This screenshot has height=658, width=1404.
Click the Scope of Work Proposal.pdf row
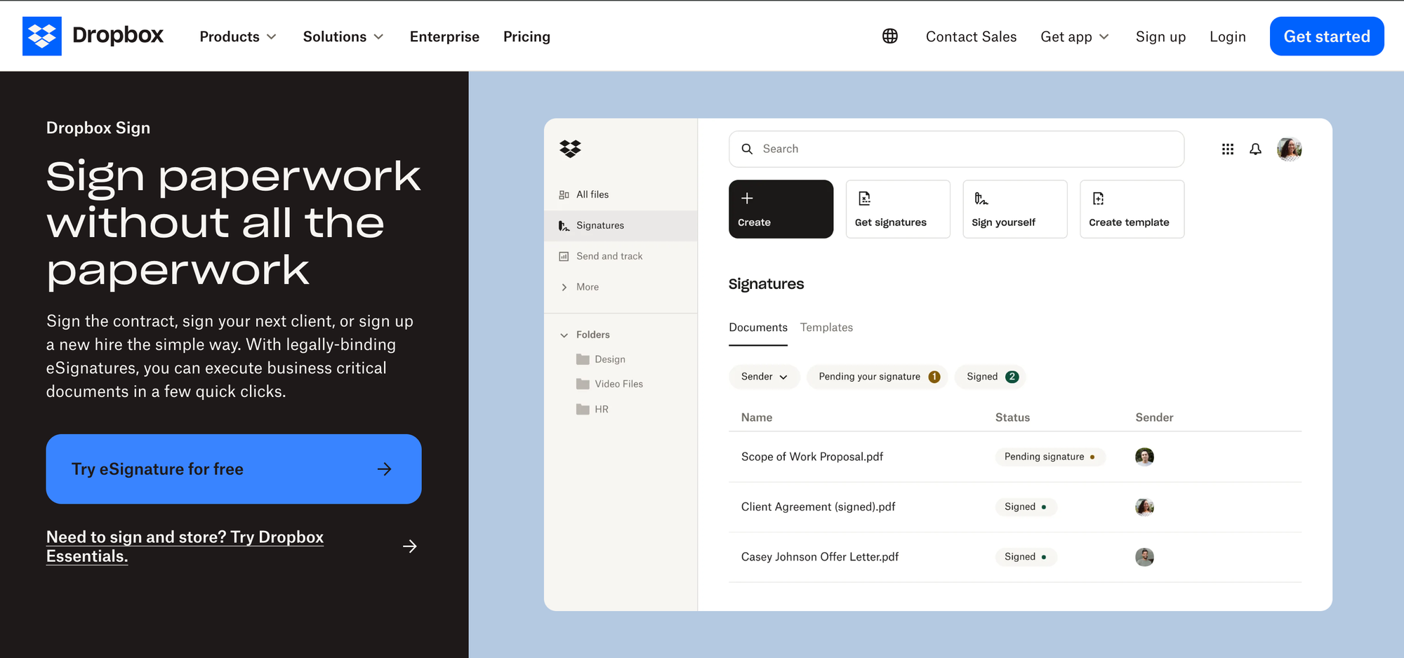812,457
